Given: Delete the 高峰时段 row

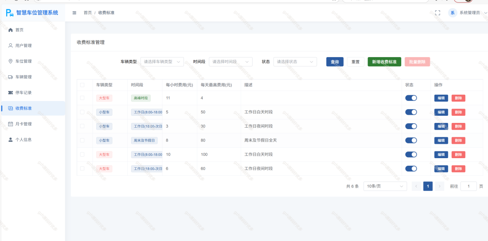Looking at the screenshot, I should point(458,98).
